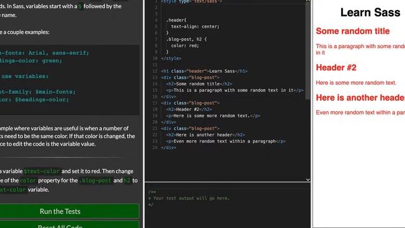The image size is (405, 228).
Task: Click line number 17 in the gutter
Action: (154, 103)
